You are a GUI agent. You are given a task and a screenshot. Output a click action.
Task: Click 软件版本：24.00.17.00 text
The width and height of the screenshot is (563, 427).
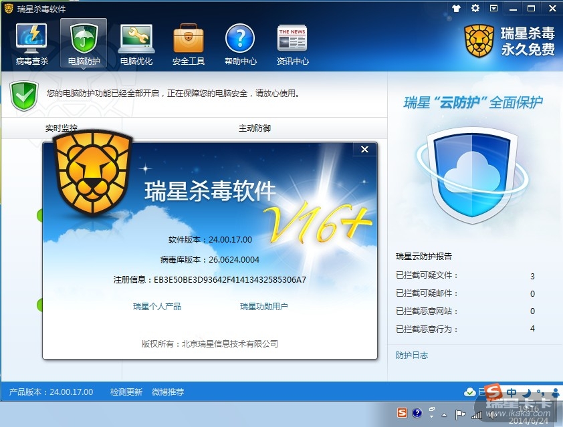210,240
